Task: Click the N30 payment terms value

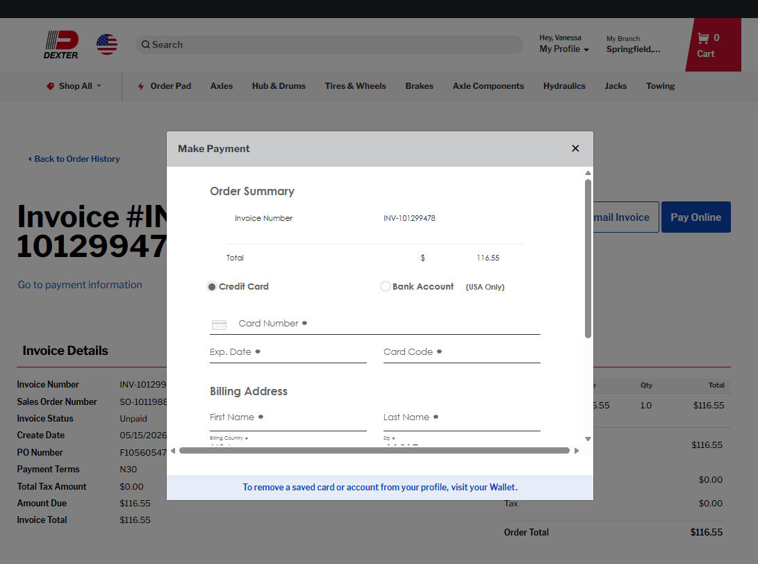Action: pyautogui.click(x=128, y=470)
